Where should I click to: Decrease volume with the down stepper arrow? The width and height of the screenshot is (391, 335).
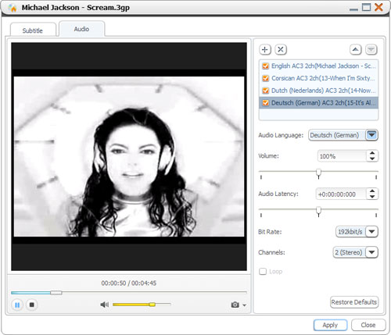pos(372,159)
